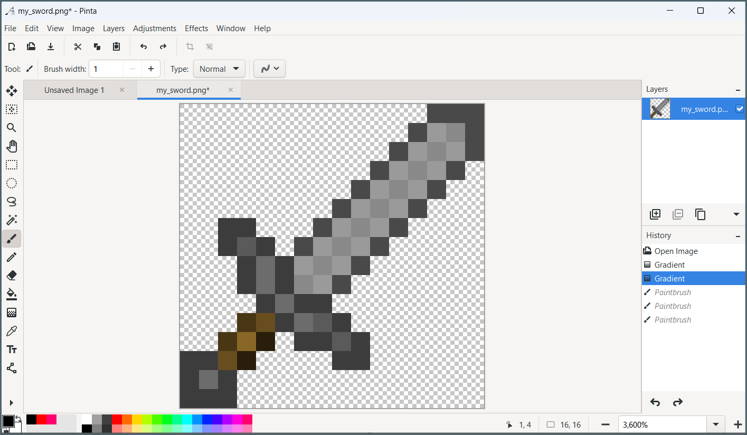Pick white from the palette
Image resolution: width=747 pixels, height=435 pixels.
87,419
